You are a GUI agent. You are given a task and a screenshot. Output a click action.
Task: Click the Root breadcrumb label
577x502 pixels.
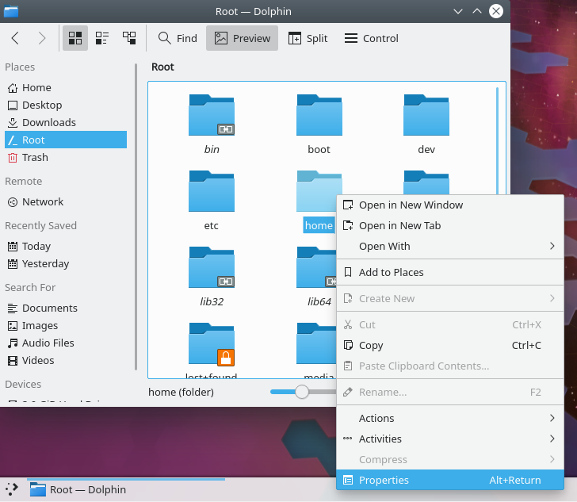click(x=162, y=67)
